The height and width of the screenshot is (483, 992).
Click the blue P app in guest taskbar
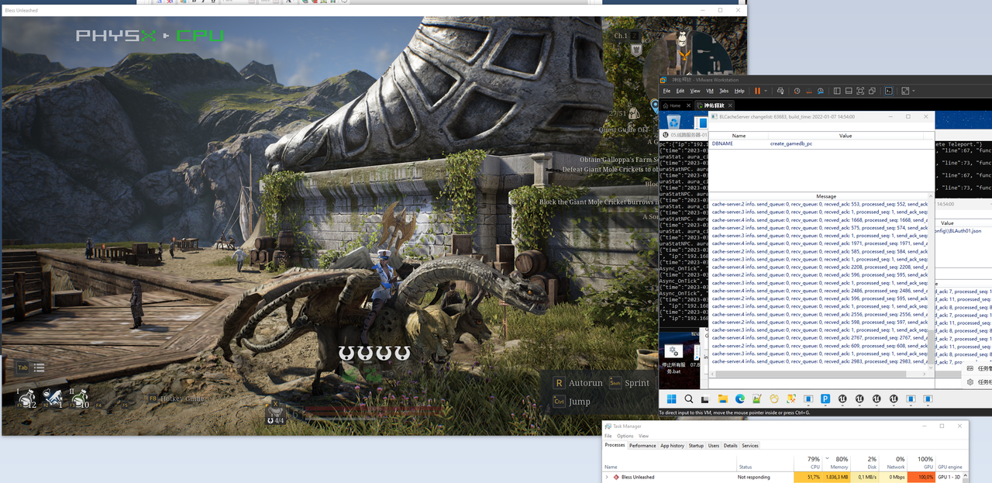coord(825,399)
